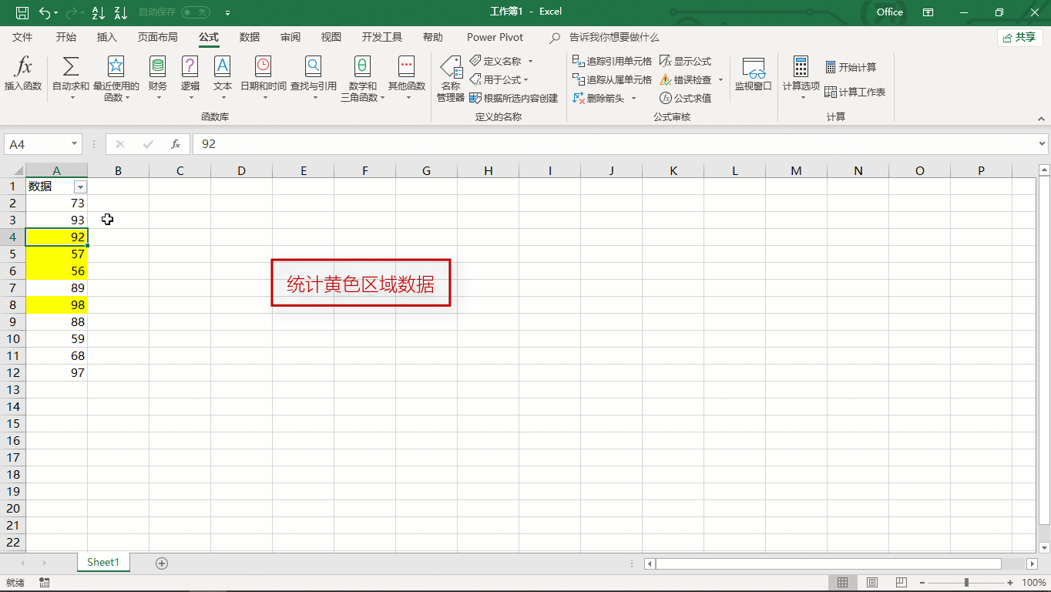Click Trace Dependents (追踪从属单元格)
1051x592 pixels.
pos(612,79)
